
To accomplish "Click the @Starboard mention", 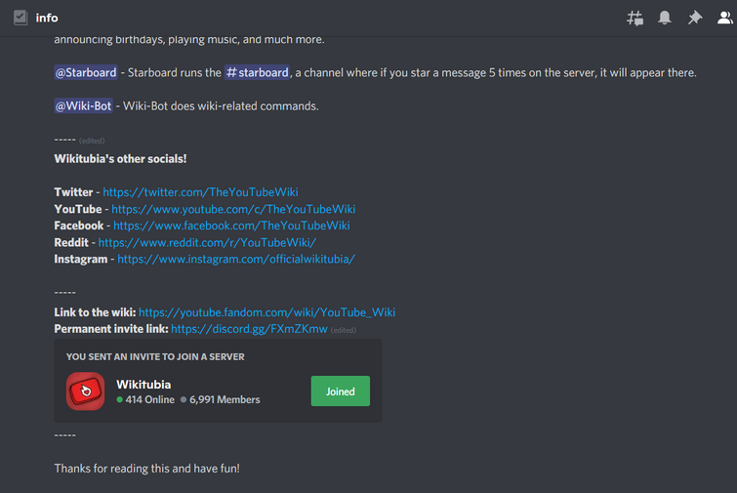I will coord(86,73).
